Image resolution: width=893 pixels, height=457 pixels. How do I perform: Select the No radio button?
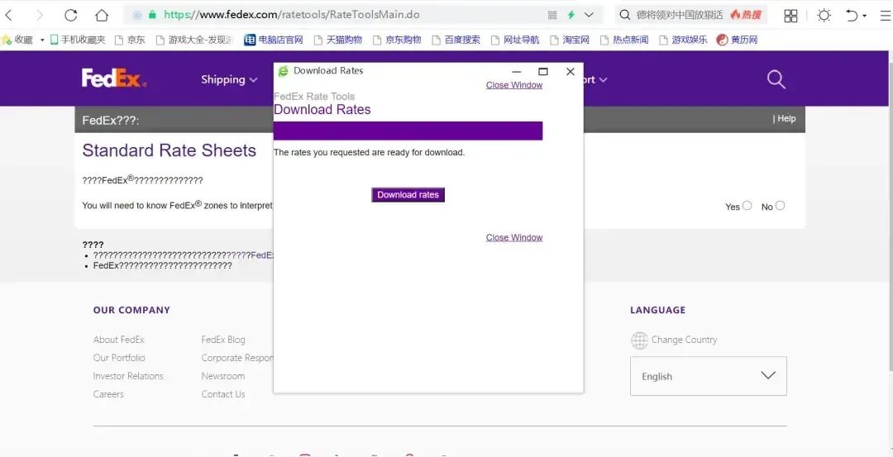click(x=781, y=206)
